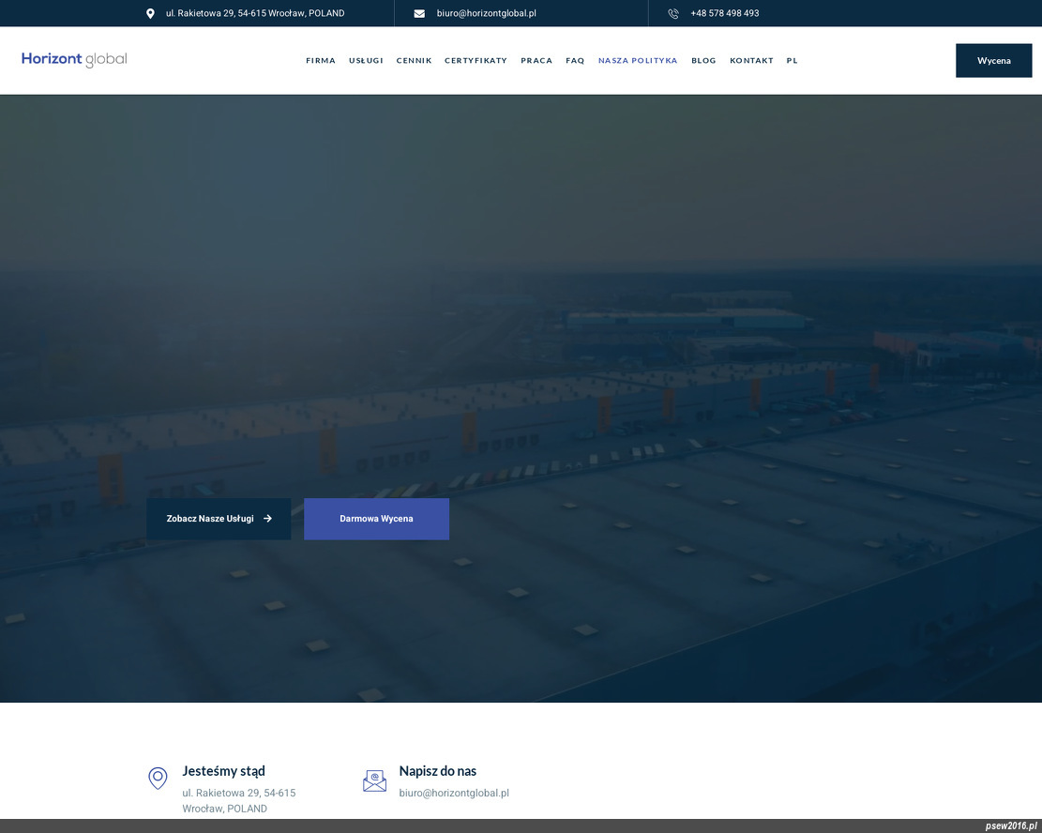Go to the Cennik page
Screen dimensions: 1042x833
[x=414, y=60]
